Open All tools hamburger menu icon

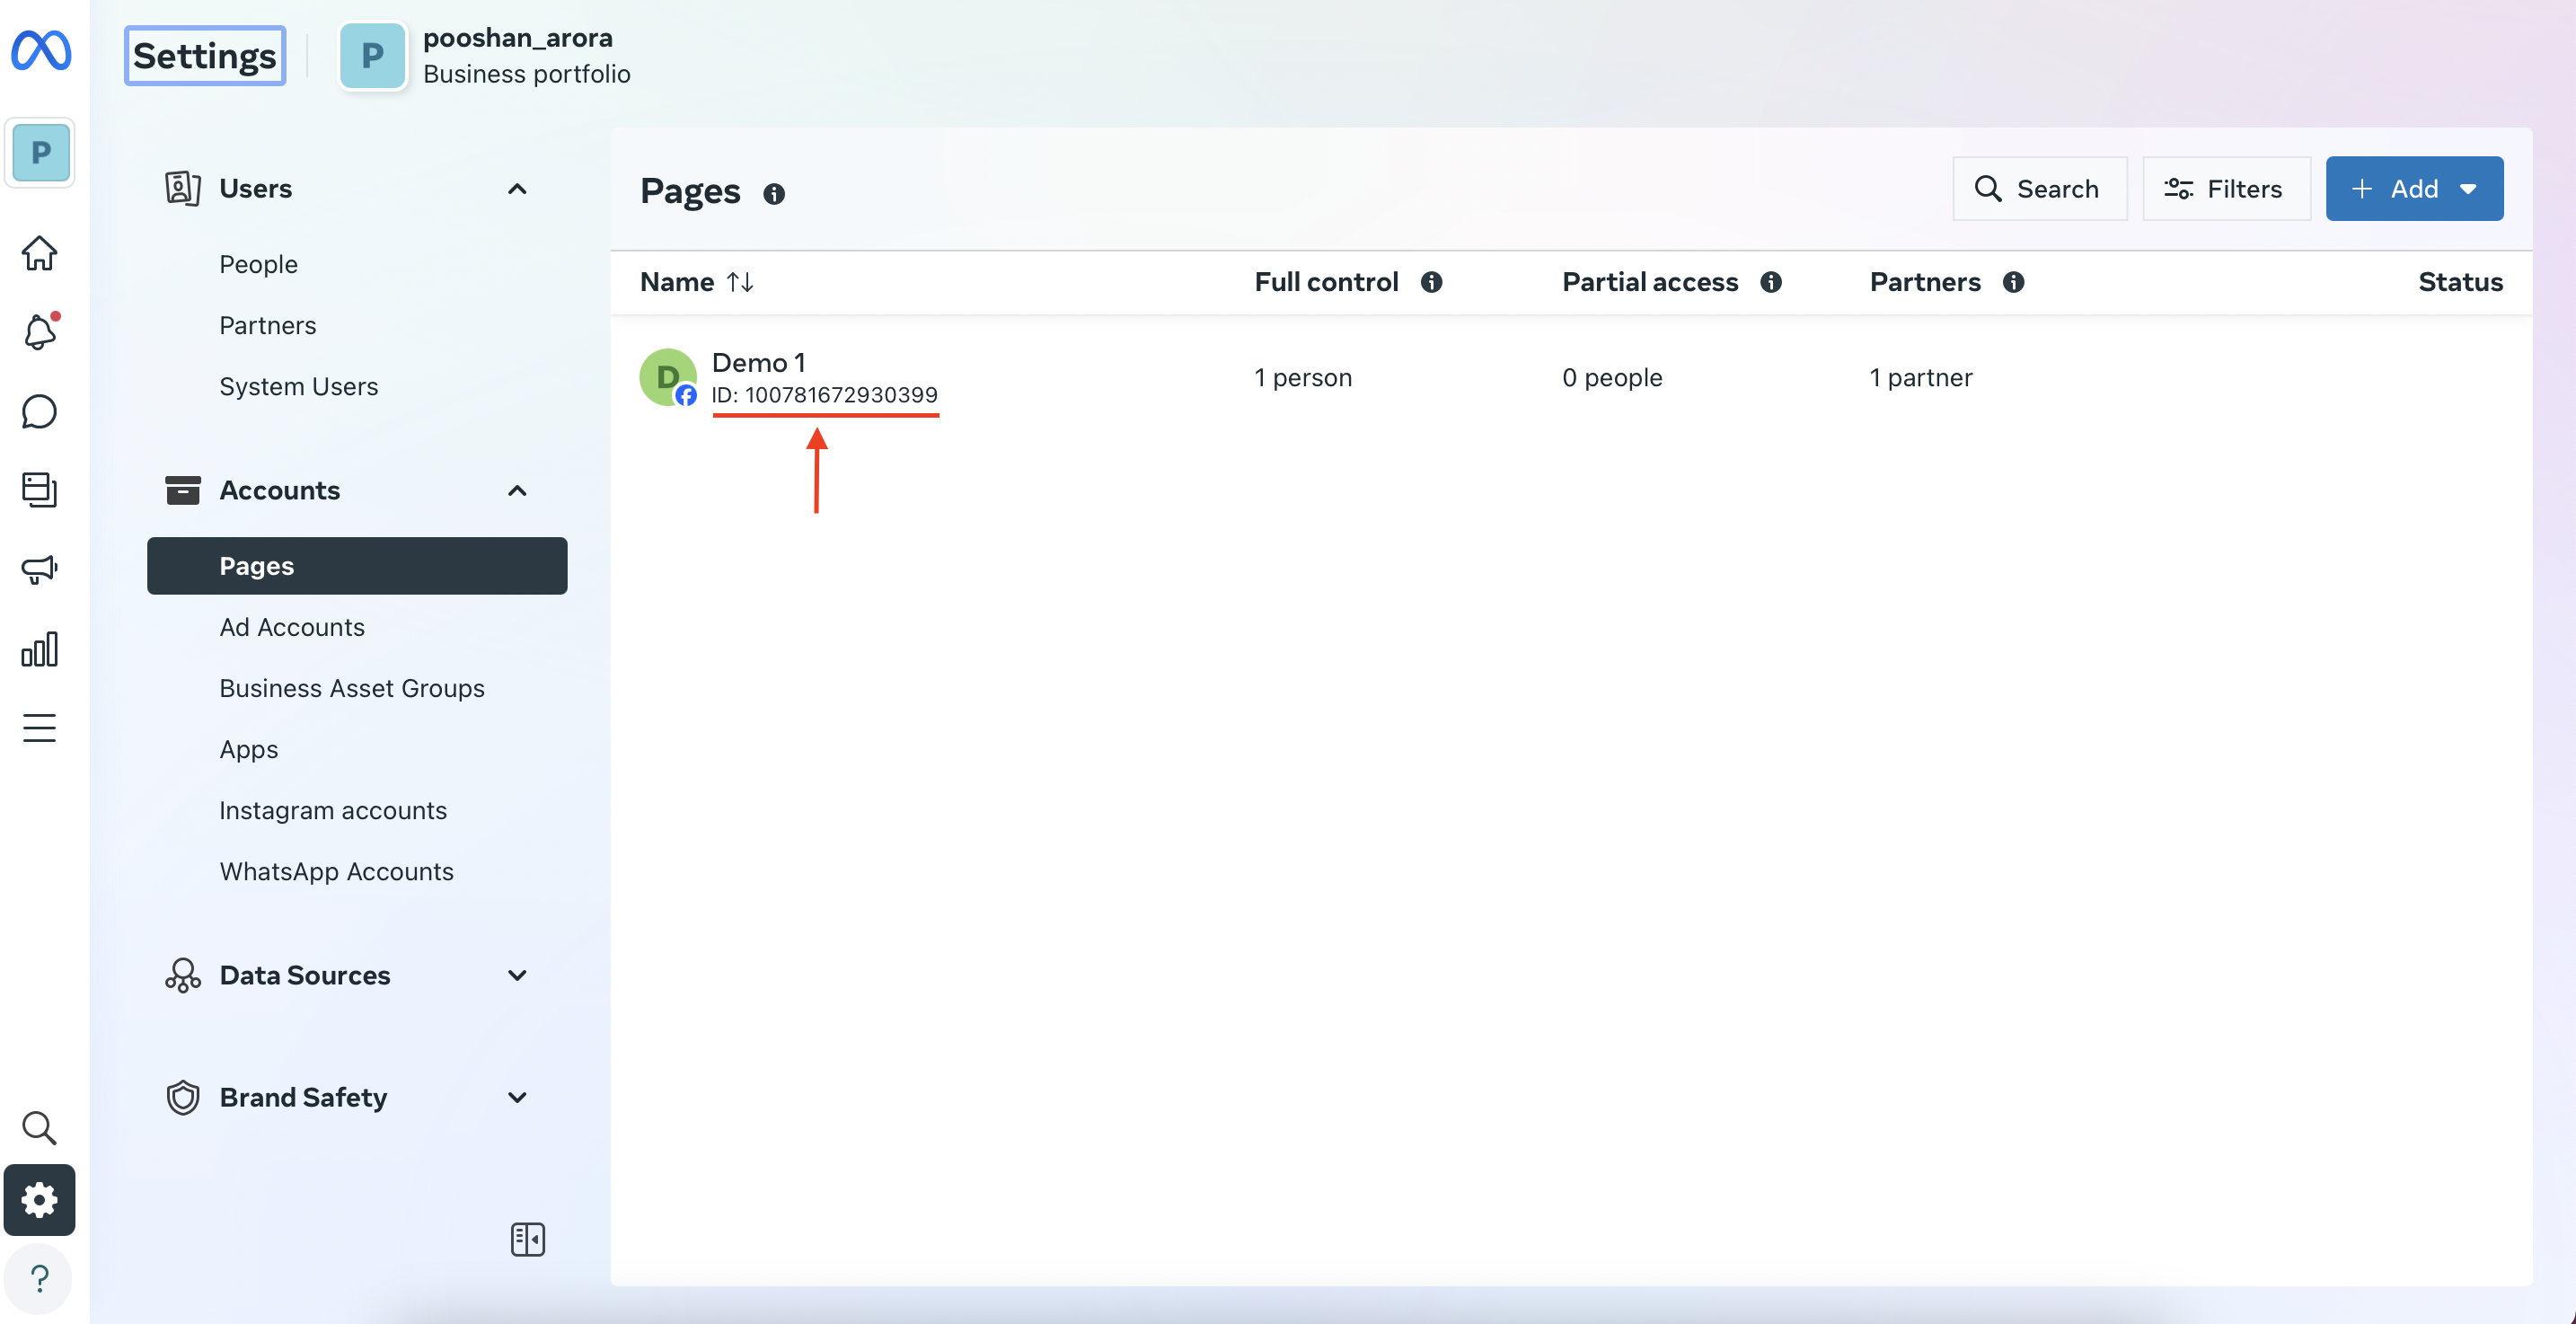point(39,728)
